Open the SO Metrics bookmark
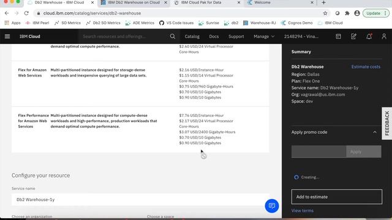This screenshot has height=220, width=392. [67, 23]
